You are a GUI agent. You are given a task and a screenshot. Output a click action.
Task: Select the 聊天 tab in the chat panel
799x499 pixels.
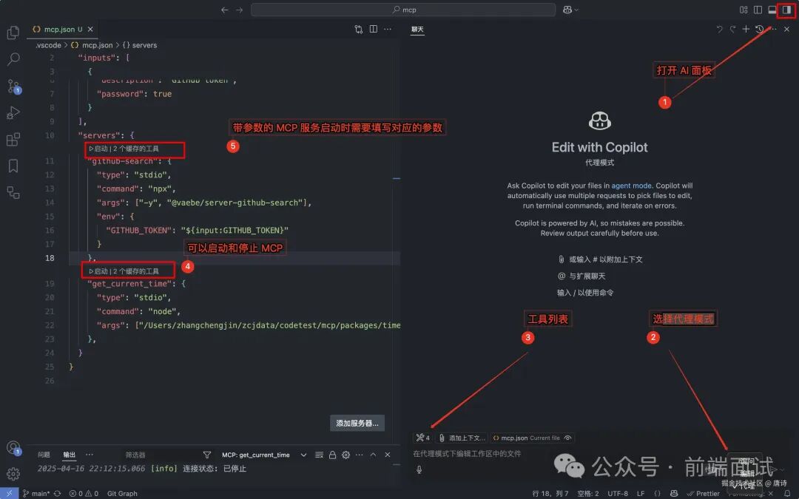coord(417,30)
